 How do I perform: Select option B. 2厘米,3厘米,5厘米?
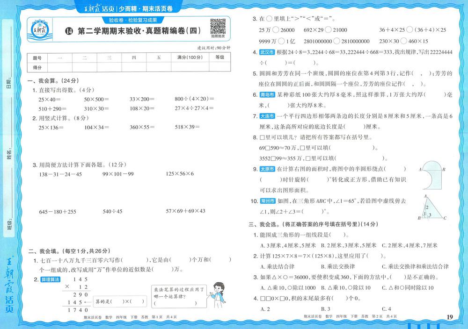point(349,245)
